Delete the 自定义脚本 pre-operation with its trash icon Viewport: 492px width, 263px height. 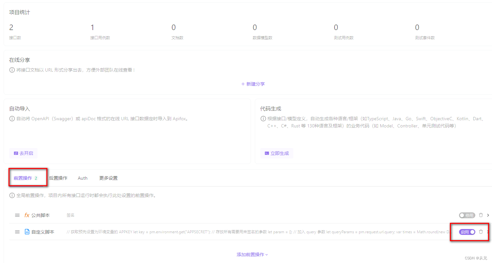coord(481,232)
